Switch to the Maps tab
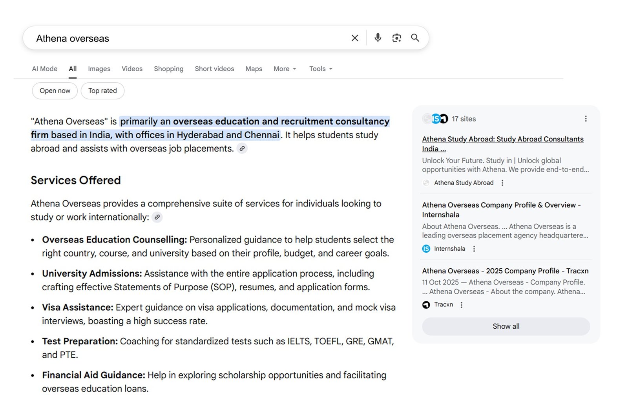The height and width of the screenshot is (418, 628). (254, 69)
